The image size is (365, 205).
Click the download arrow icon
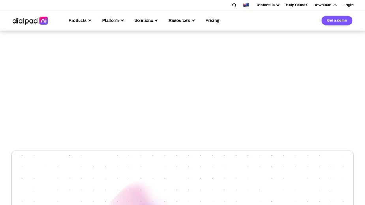335,5
